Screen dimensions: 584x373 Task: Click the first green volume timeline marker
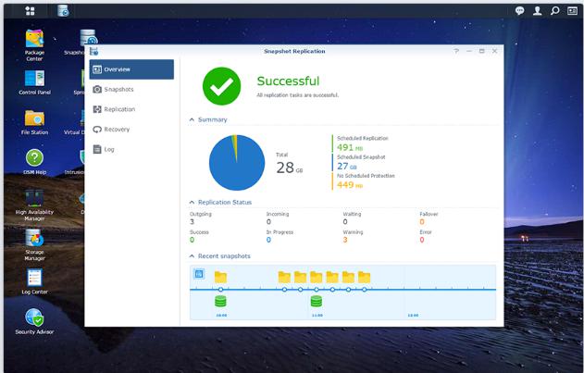tap(220, 302)
